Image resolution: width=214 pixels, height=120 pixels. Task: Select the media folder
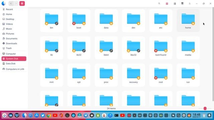click(x=188, y=48)
